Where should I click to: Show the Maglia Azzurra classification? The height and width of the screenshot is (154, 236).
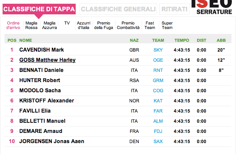point(50,25)
